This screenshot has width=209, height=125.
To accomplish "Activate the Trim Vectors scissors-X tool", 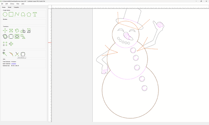I will point(17,54).
